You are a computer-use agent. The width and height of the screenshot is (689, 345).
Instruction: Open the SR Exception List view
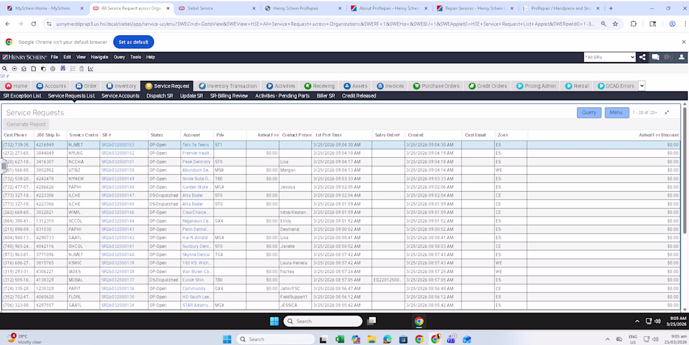coord(22,96)
